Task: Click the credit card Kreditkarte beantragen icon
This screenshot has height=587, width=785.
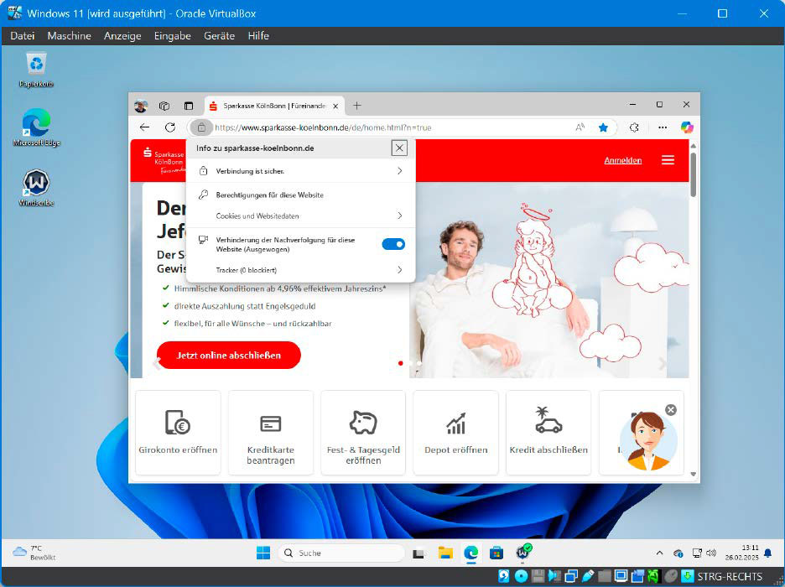Action: pos(270,423)
